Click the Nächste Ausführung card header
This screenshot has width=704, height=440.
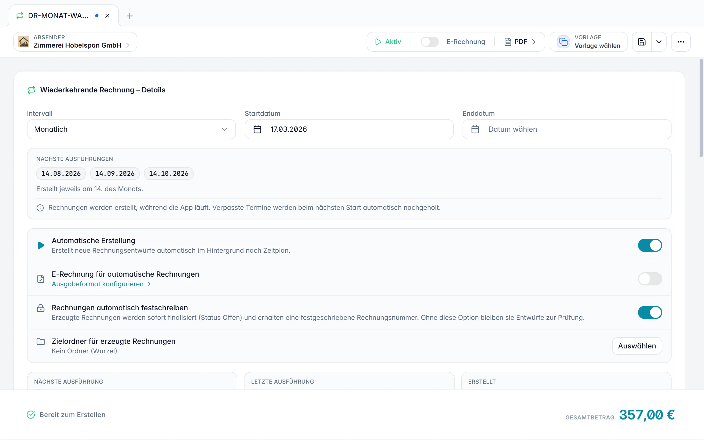(x=68, y=381)
